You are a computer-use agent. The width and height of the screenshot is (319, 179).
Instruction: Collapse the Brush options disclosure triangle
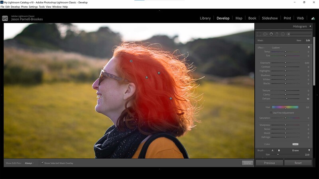tap(309, 150)
